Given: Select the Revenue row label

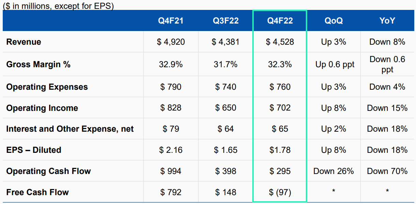Looking at the screenshot, I should pos(24,42).
